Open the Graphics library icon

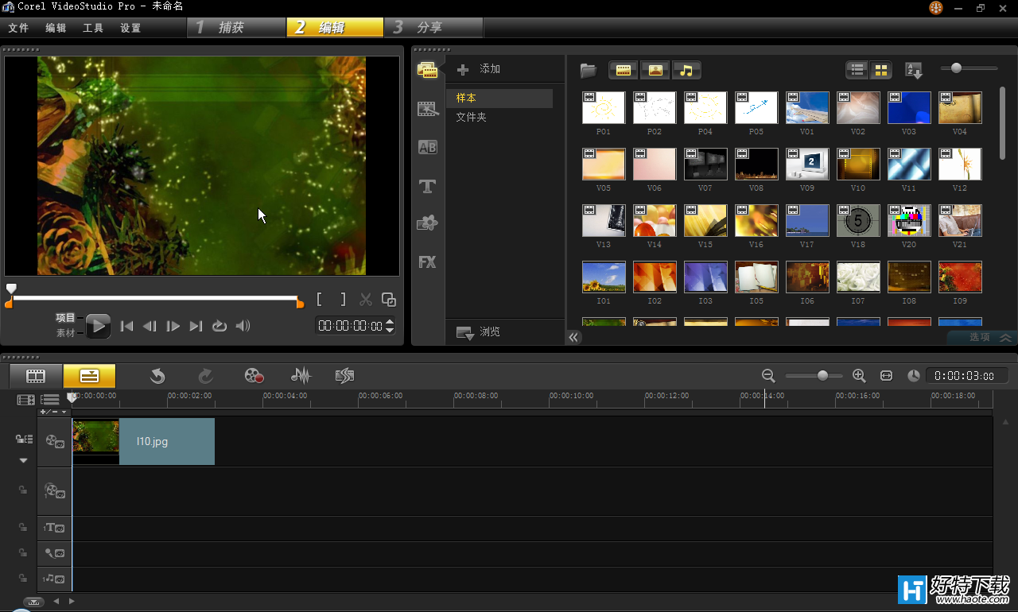pos(428,223)
